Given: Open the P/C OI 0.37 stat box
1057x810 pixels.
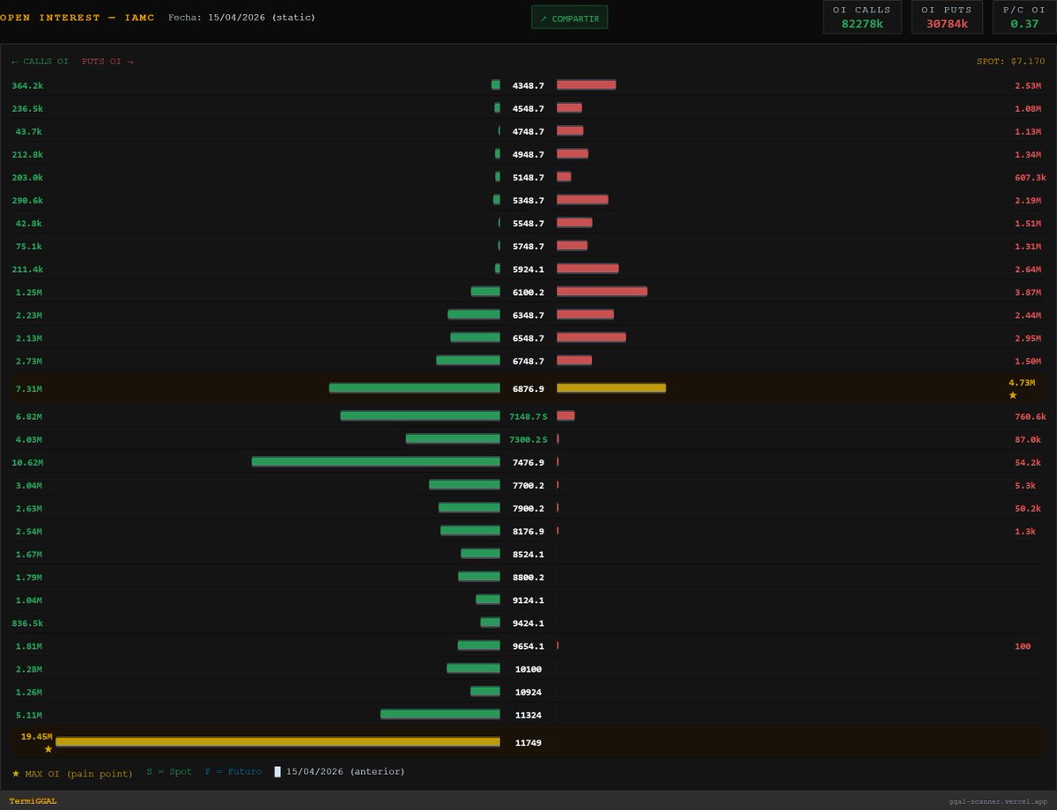Looking at the screenshot, I should click(x=1024, y=17).
